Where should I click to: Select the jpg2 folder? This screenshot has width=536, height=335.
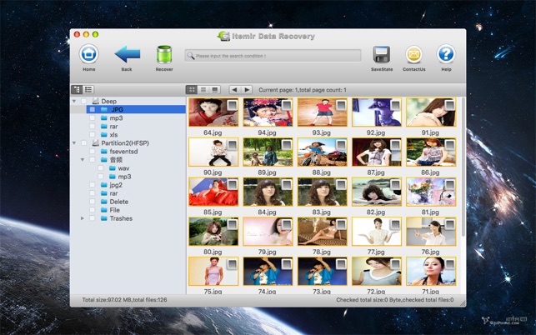pyautogui.click(x=116, y=185)
